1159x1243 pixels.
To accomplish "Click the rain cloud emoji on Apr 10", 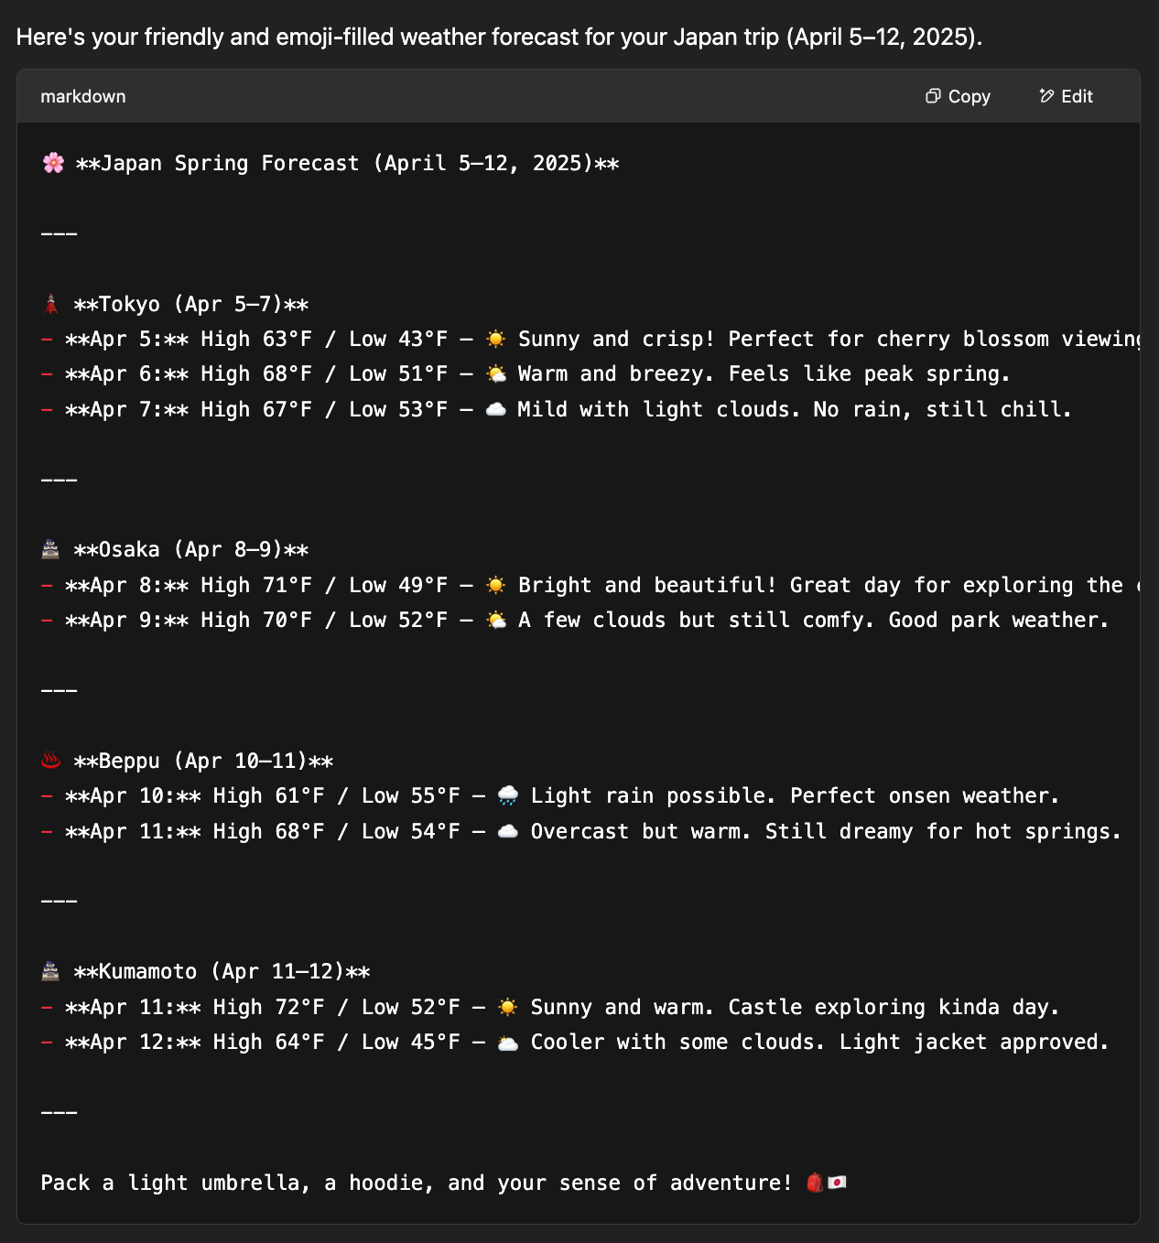I will [x=506, y=794].
